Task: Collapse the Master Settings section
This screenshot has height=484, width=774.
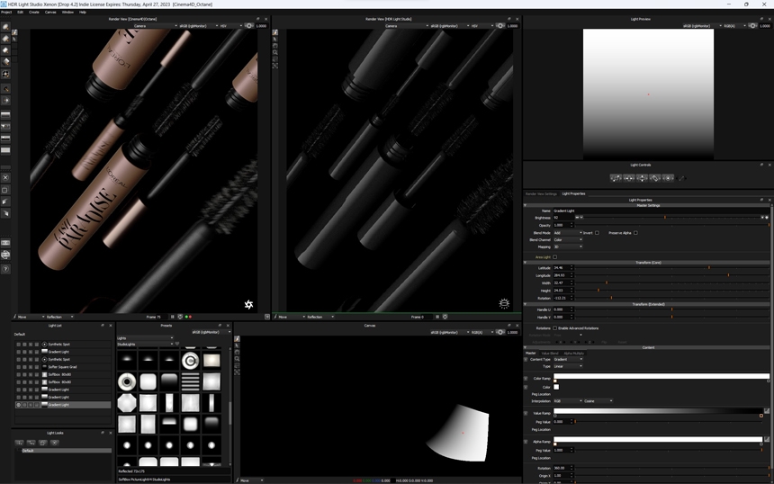Action: tap(526, 205)
